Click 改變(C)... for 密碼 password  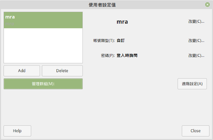point(196,55)
